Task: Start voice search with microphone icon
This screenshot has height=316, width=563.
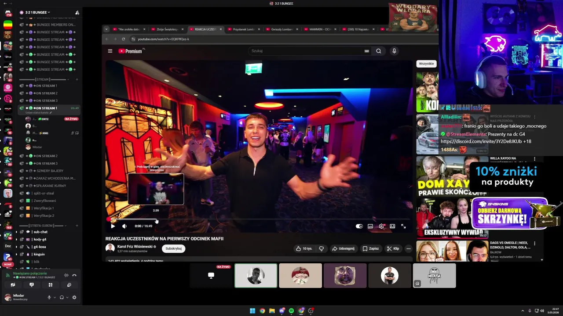Action: [x=394, y=51]
